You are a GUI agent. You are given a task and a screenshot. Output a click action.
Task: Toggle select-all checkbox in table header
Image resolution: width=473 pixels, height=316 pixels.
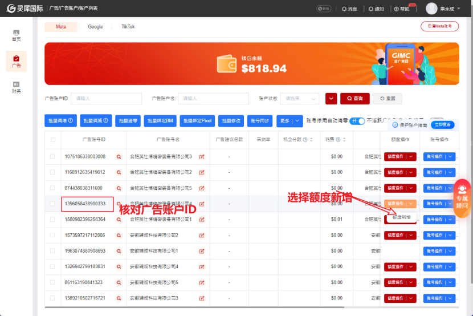53,139
